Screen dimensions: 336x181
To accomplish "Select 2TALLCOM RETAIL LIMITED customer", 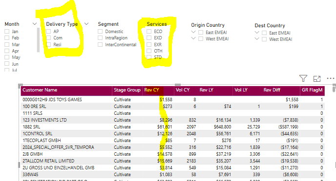I will pyautogui.click(x=48, y=161).
